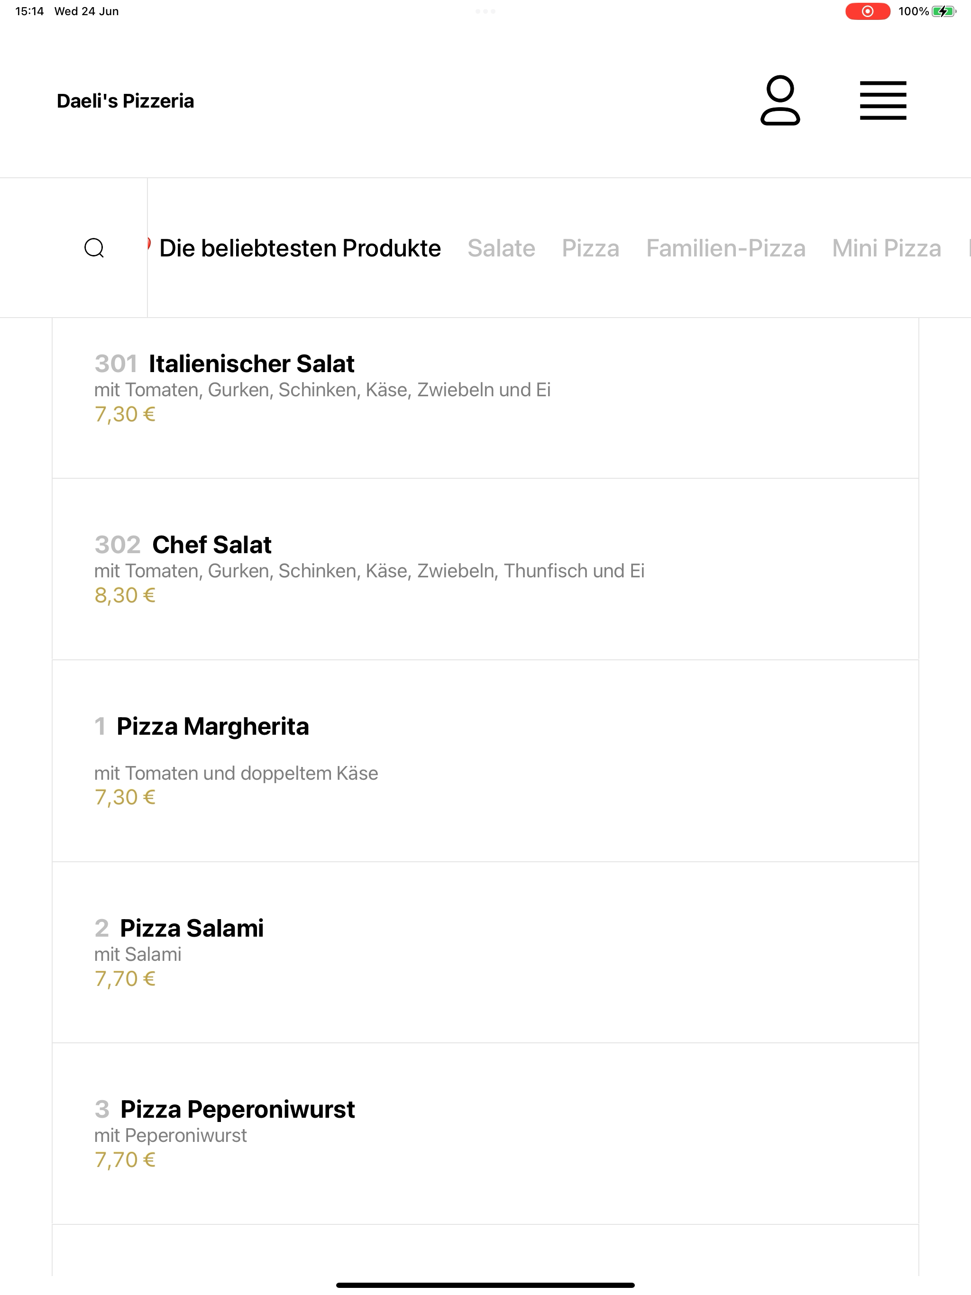This screenshot has height=1295, width=971.
Task: Tap the three-dot multitasking icon at top
Action: click(485, 11)
